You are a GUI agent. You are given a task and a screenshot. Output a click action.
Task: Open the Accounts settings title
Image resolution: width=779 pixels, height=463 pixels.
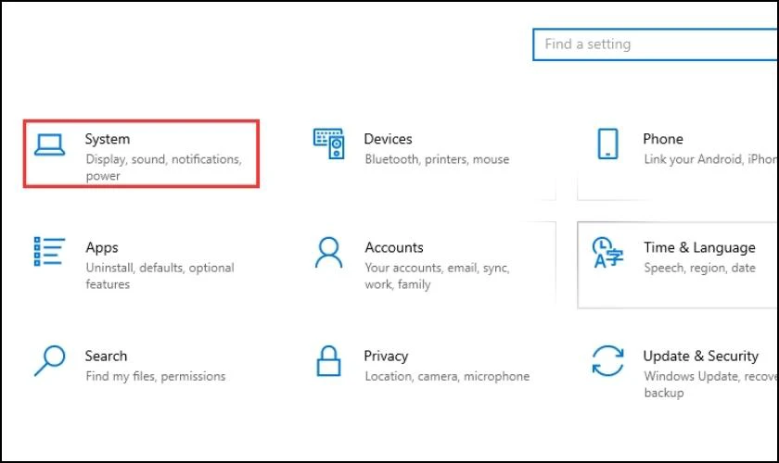[394, 247]
